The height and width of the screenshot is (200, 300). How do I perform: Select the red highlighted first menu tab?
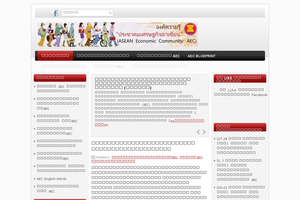pos(55,55)
